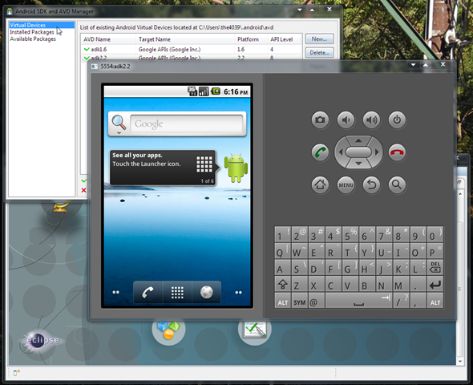Click the DEL key on emulator keyboard

435,267
